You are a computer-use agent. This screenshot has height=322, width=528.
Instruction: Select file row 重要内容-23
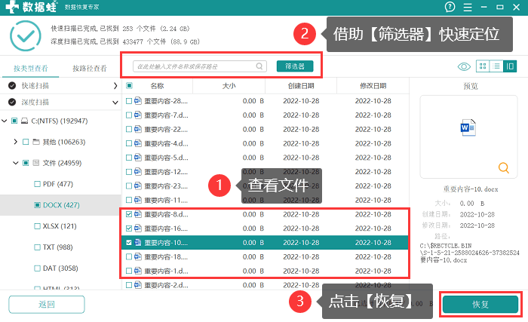(266, 186)
